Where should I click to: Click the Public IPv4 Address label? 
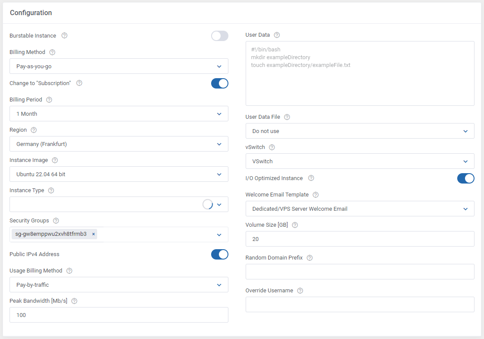pos(34,254)
